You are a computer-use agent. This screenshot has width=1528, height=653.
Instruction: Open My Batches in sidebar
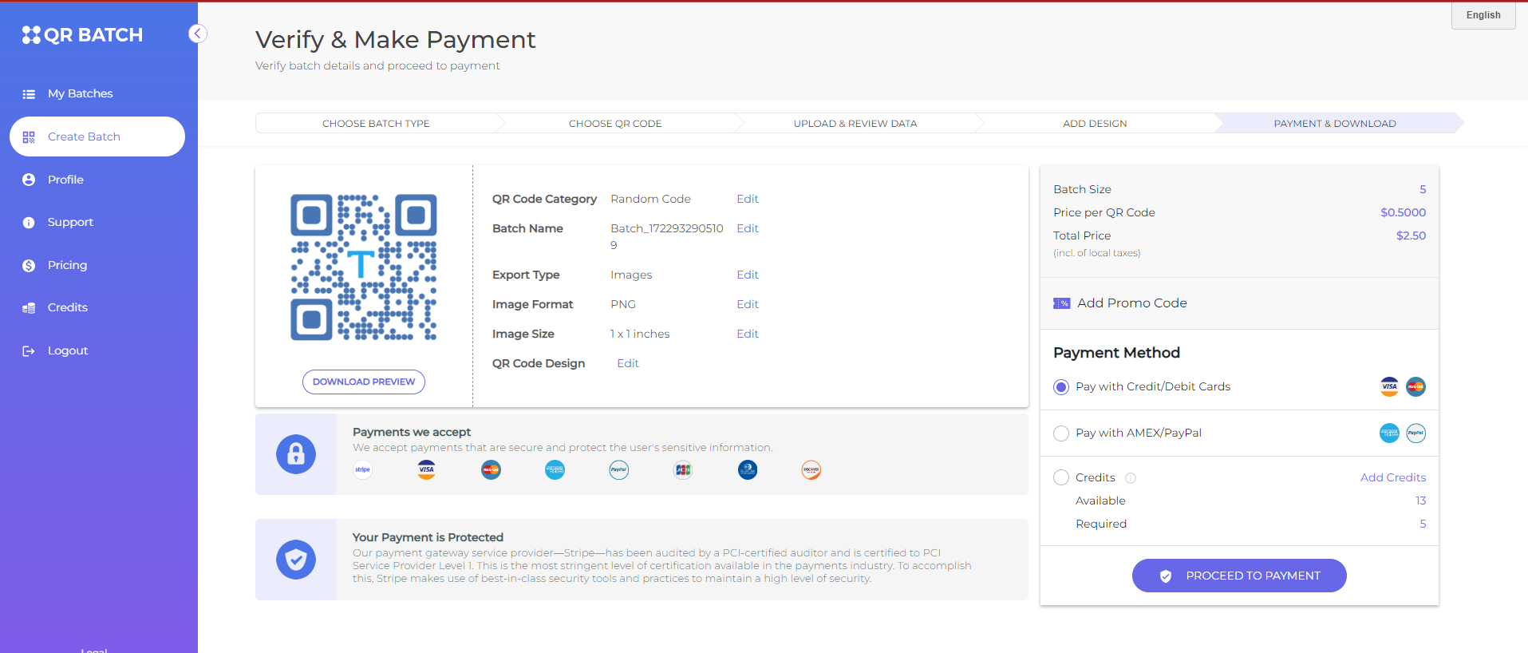[80, 93]
